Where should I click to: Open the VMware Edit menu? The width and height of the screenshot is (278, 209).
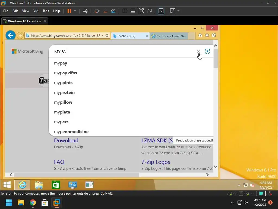pos(15,11)
